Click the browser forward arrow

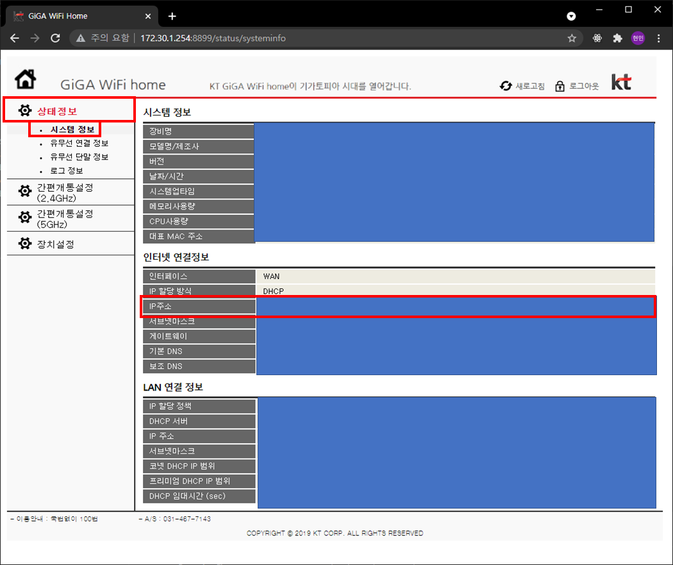coord(35,38)
